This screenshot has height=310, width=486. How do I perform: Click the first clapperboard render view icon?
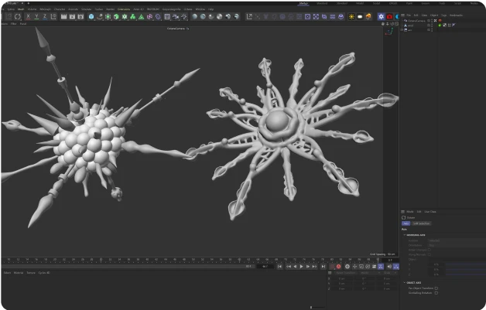(64, 16)
